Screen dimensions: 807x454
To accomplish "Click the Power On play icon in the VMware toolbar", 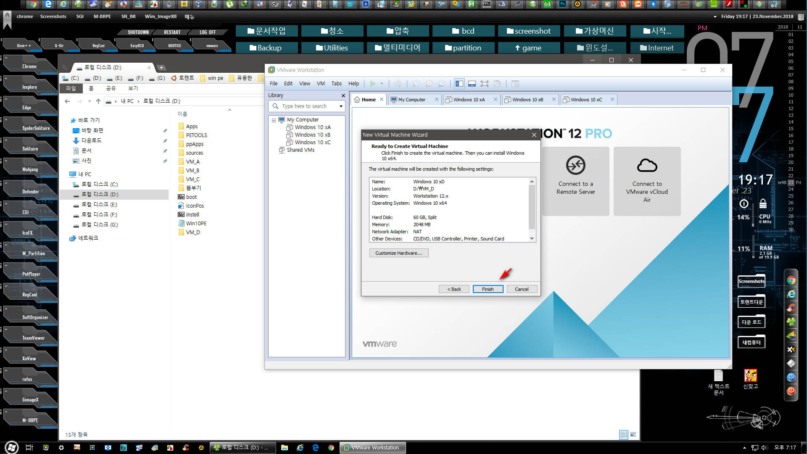I will click(372, 84).
